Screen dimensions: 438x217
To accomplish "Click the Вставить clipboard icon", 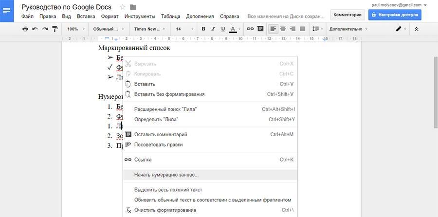I will (128, 84).
